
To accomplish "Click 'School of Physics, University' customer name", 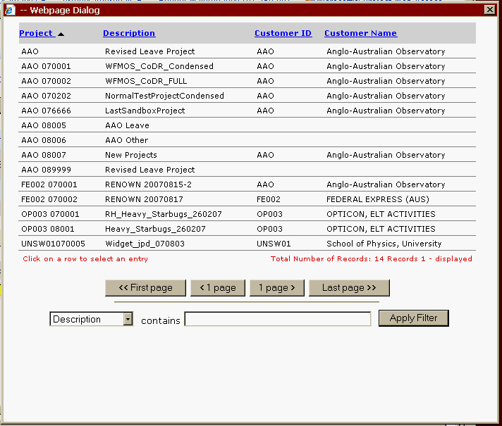I will tap(384, 244).
